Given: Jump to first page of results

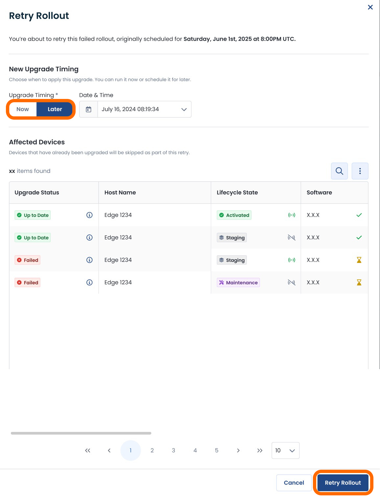Looking at the screenshot, I should tap(87, 450).
